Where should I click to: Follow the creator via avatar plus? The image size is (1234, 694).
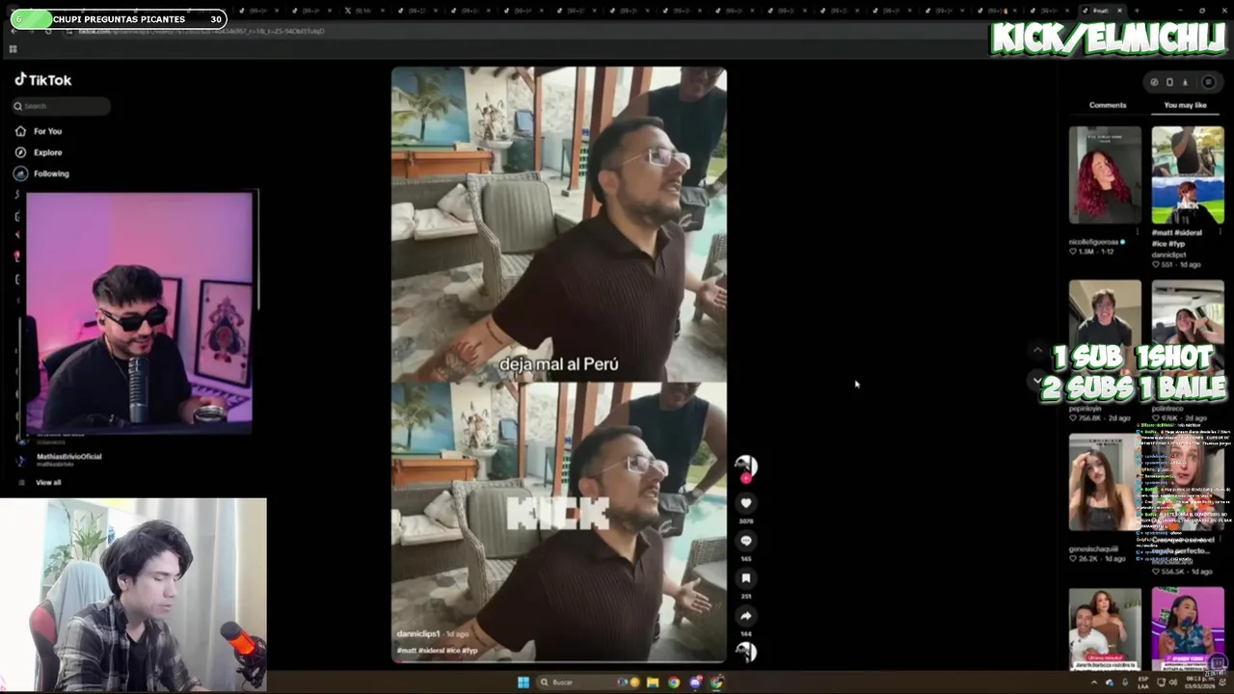(745, 478)
